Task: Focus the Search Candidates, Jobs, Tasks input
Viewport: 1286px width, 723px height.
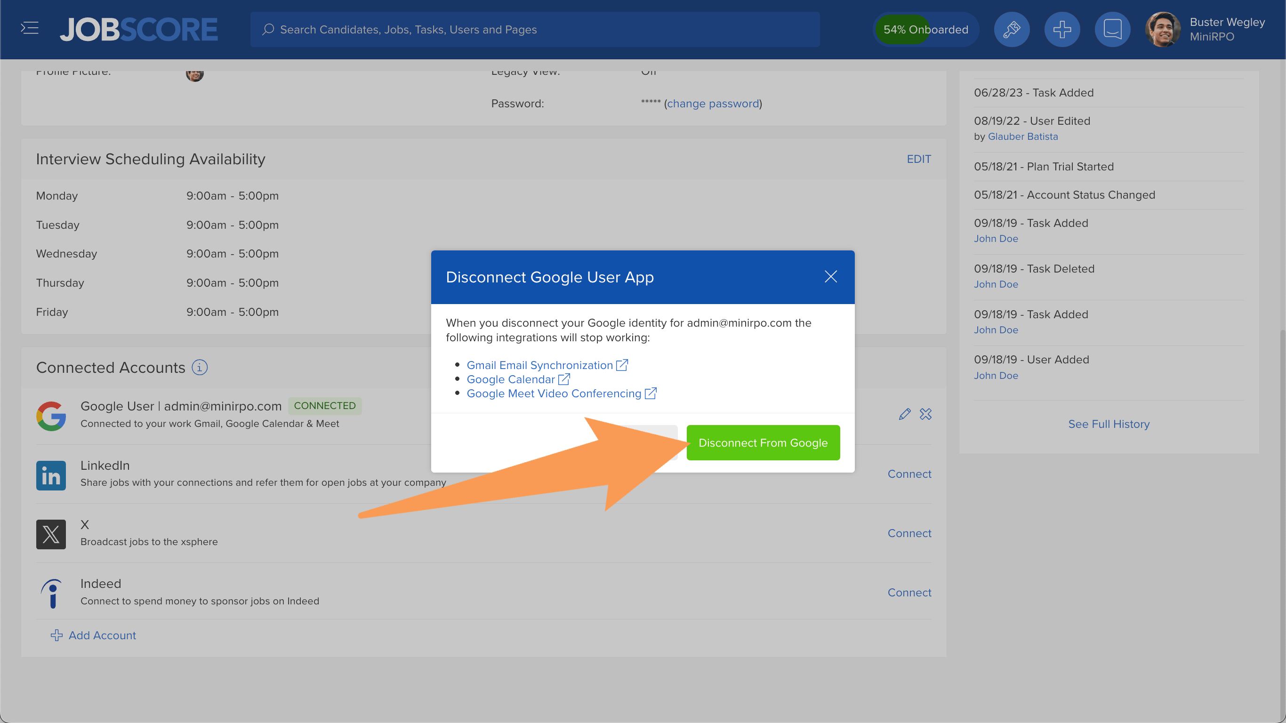Action: pyautogui.click(x=535, y=30)
